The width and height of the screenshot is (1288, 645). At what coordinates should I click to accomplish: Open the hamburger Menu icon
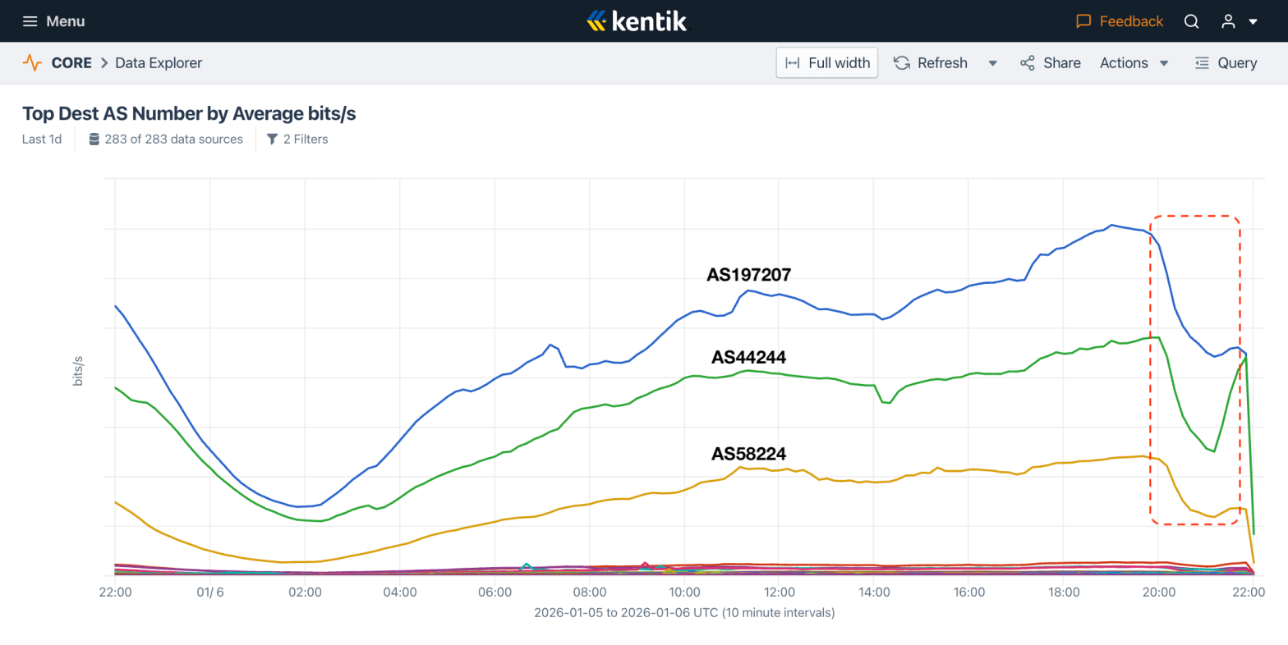coord(30,21)
